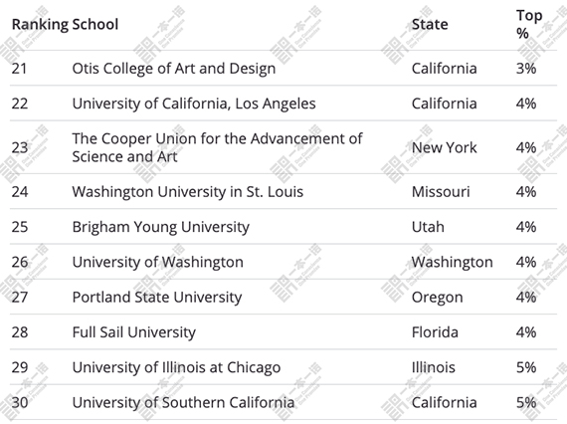This screenshot has height=424, width=567.
Task: Click the Florida state cell
Action: (435, 332)
